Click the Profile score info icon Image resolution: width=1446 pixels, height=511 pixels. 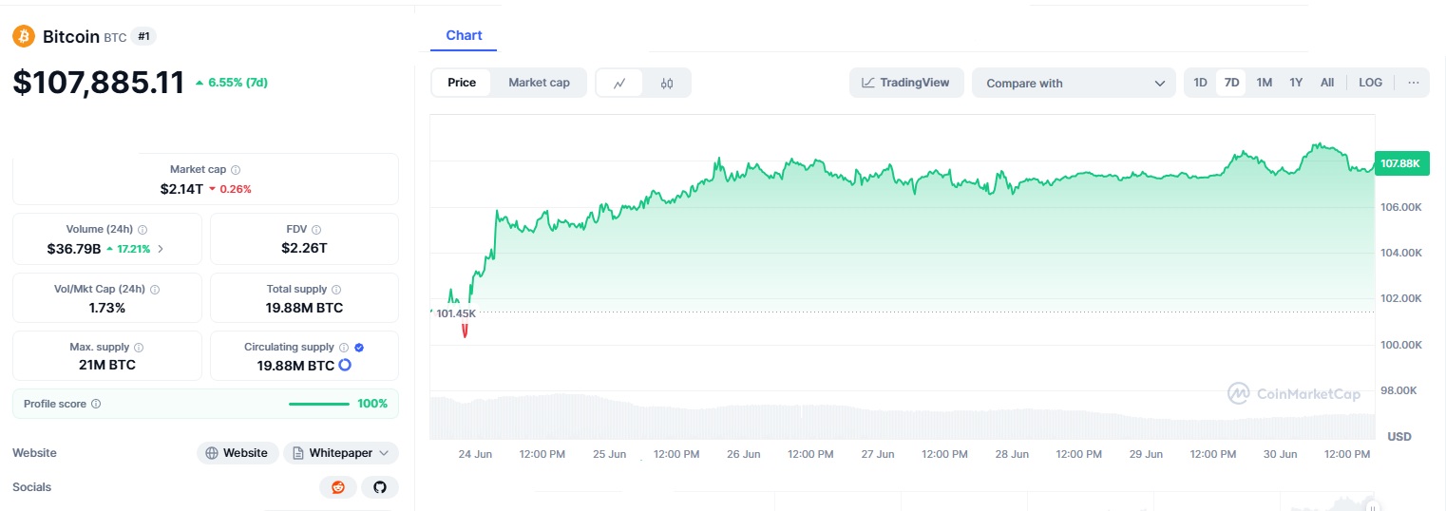[x=96, y=404]
